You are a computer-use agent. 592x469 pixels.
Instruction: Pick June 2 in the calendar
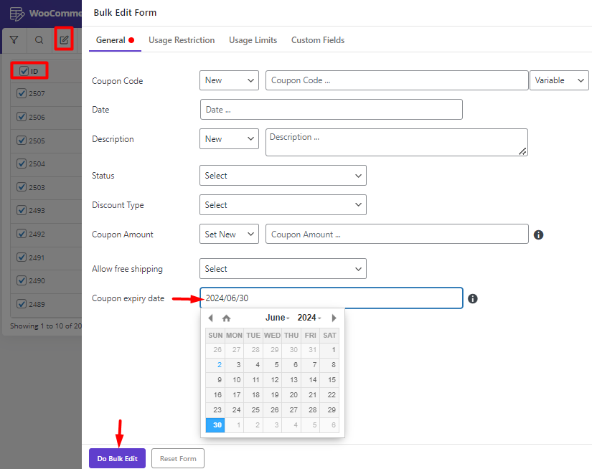(215, 365)
